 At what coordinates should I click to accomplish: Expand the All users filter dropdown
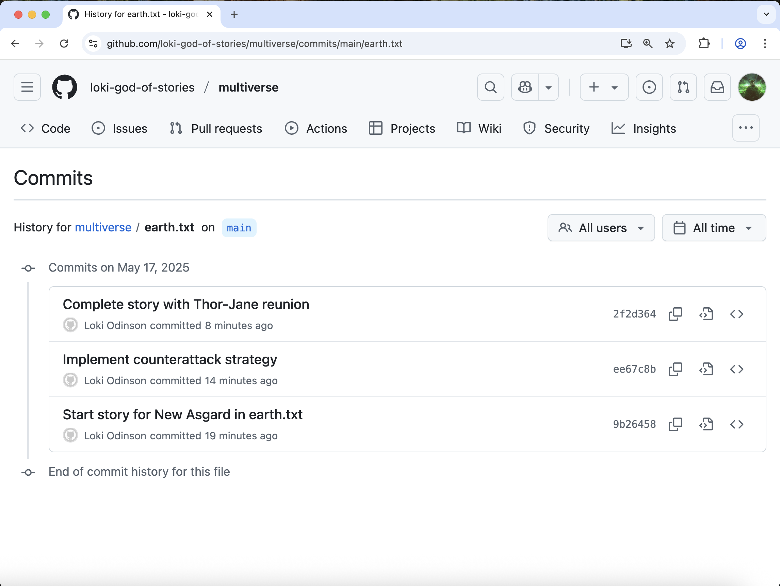[601, 228]
